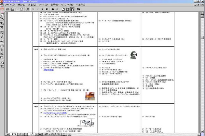Set Fit Width page view

tap(72, 9)
